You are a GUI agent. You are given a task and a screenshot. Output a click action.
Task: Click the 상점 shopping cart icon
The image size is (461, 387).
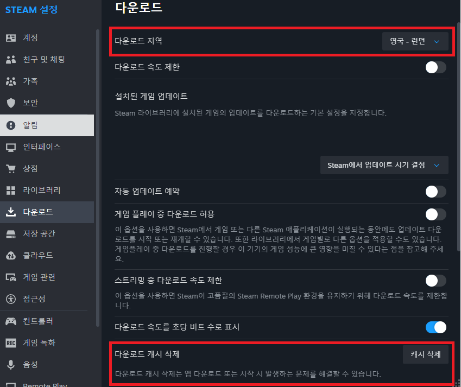click(11, 169)
